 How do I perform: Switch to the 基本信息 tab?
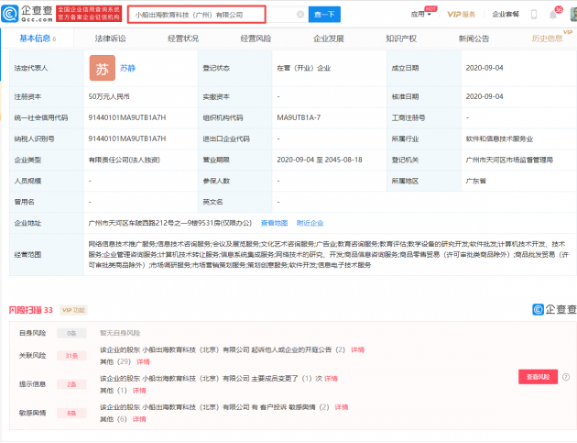click(x=38, y=39)
